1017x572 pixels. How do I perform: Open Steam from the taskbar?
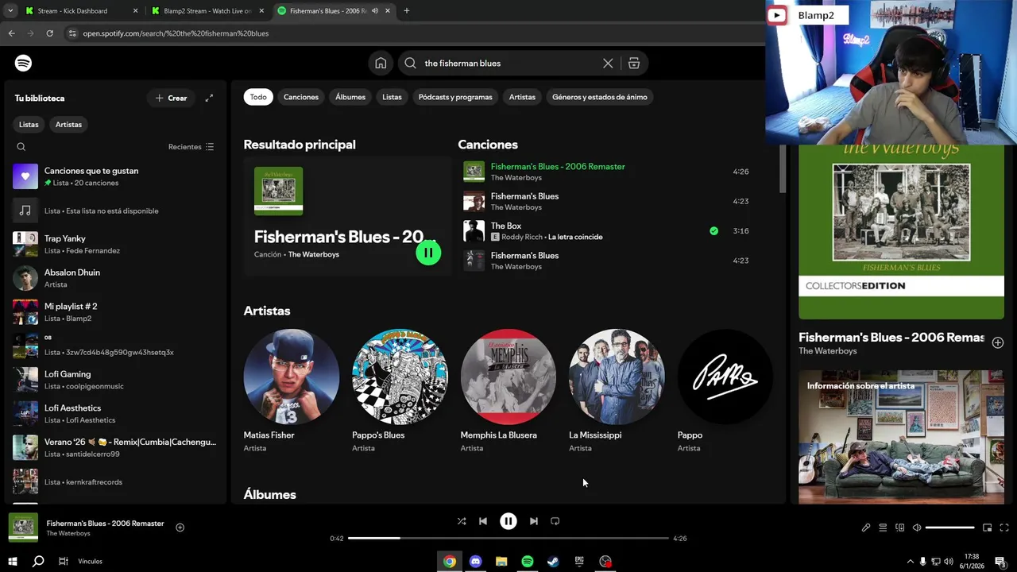pos(553,562)
